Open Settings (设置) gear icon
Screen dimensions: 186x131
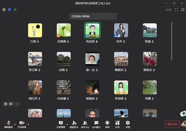[128, 124]
